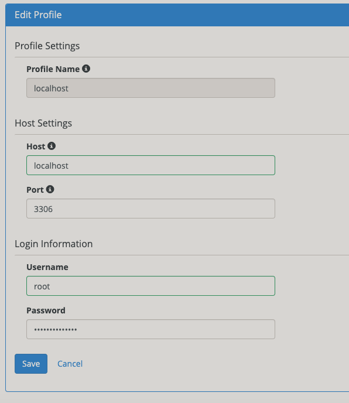This screenshot has height=403, width=349.
Task: Click the info icon beside Profile Name
Action: (x=86, y=69)
